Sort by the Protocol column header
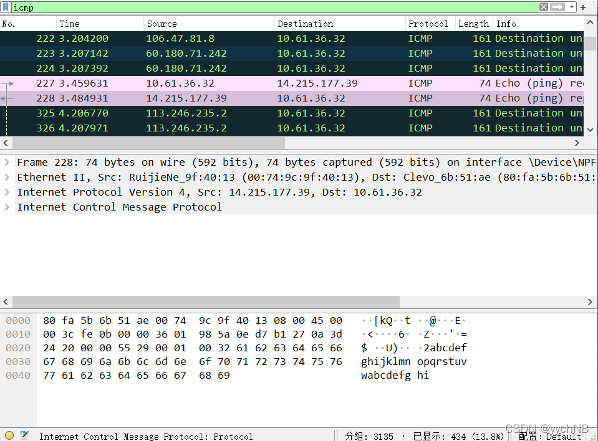The width and height of the screenshot is (598, 441). [x=431, y=24]
